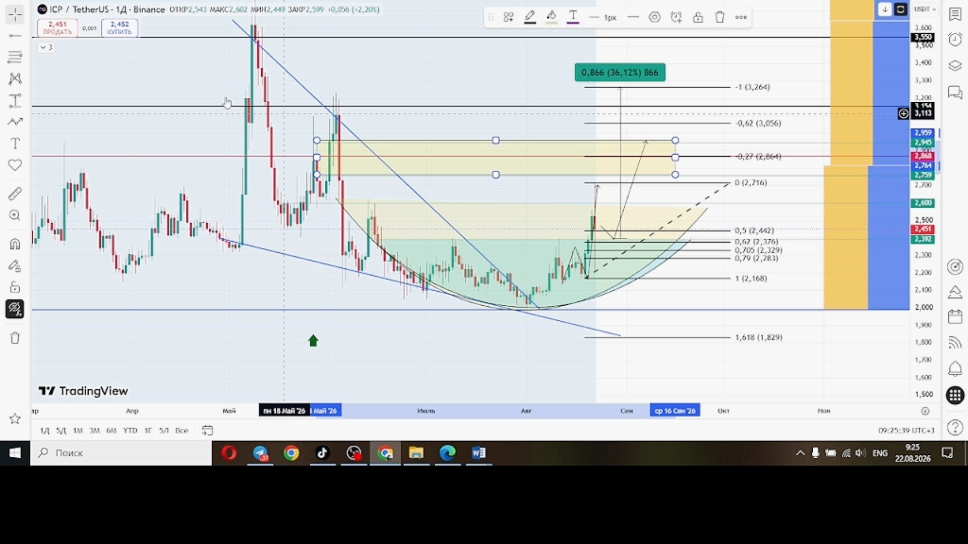The image size is (968, 544).
Task: Open the go to date calendar
Action: click(x=207, y=431)
